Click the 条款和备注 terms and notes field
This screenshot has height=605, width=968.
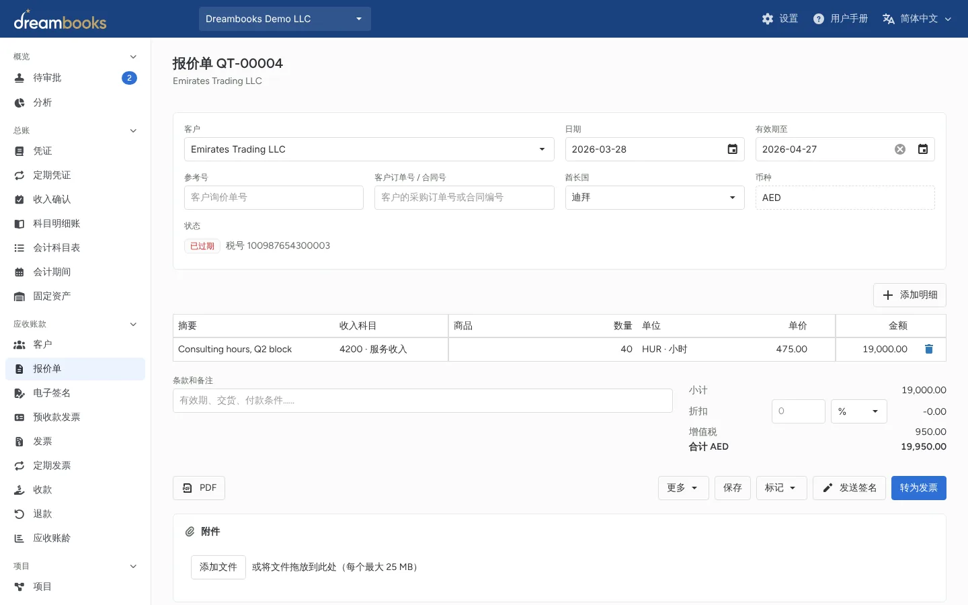[423, 401]
